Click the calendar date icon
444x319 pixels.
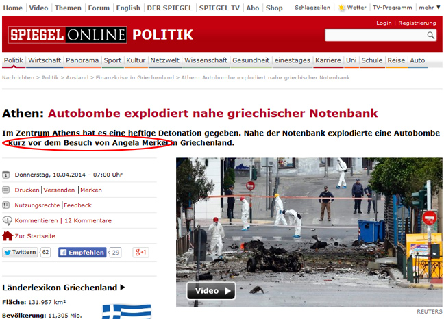[6, 175]
